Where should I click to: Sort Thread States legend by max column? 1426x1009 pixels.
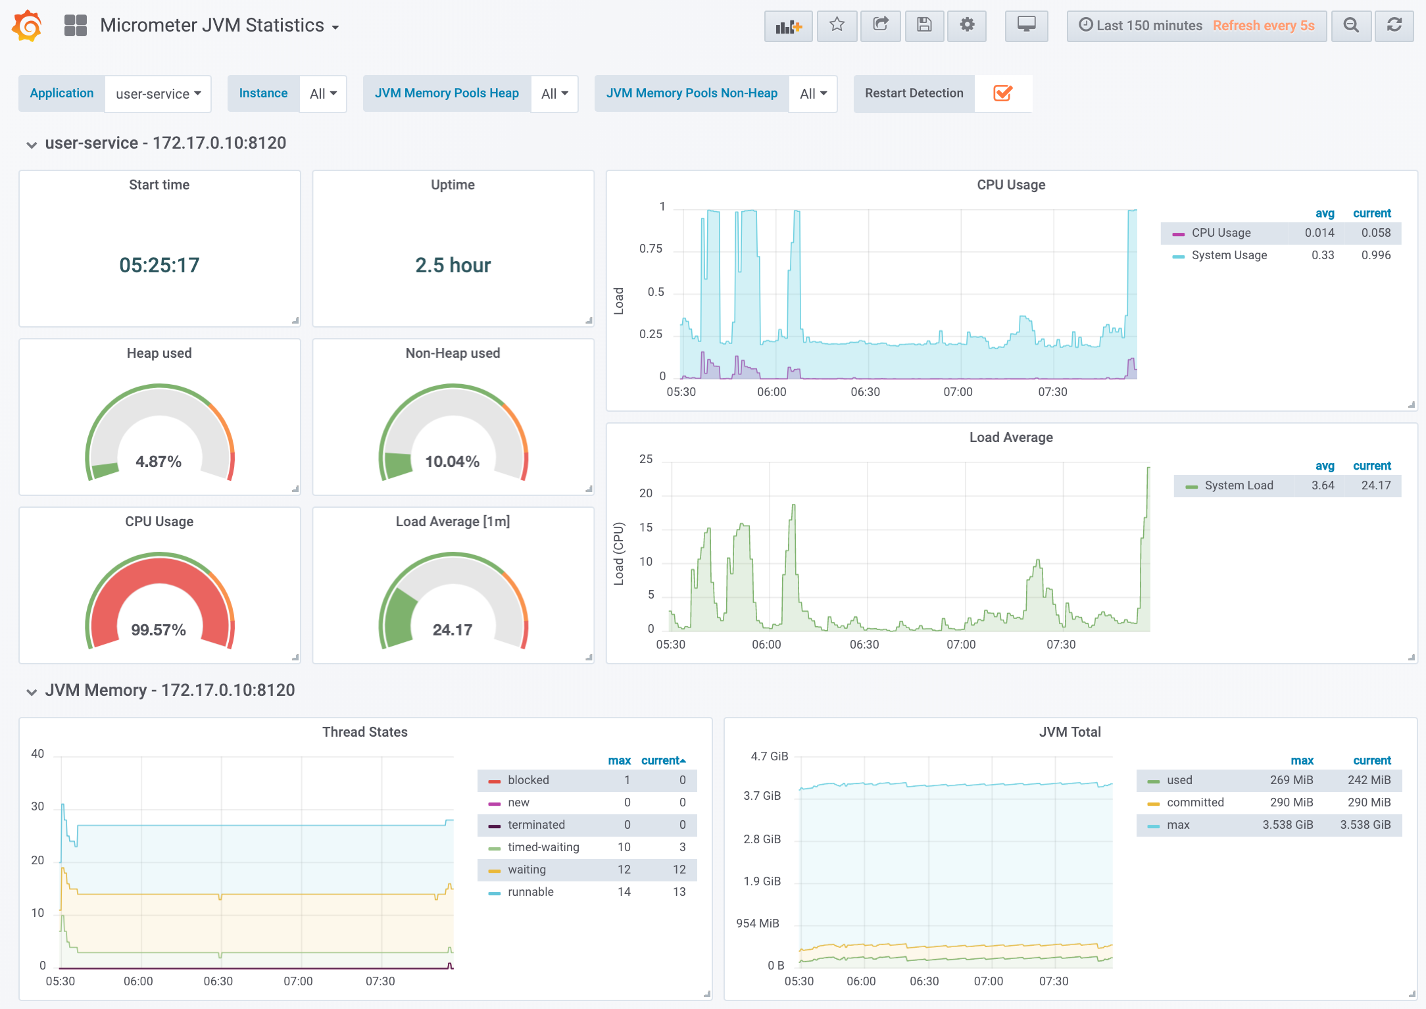[619, 760]
